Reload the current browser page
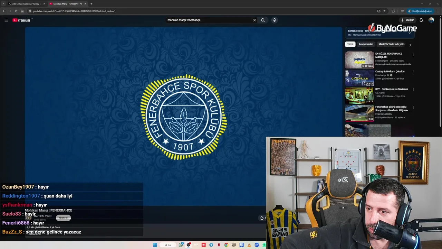The height and width of the screenshot is (249, 442). (x=16, y=11)
